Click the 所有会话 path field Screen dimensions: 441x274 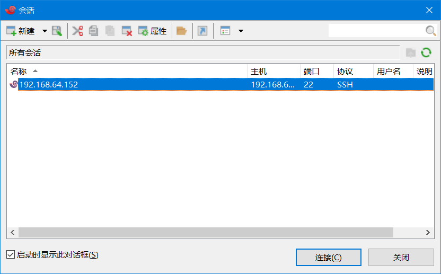click(x=203, y=52)
